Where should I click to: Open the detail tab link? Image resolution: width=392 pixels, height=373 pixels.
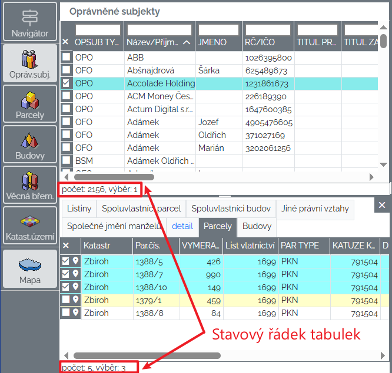[182, 226]
